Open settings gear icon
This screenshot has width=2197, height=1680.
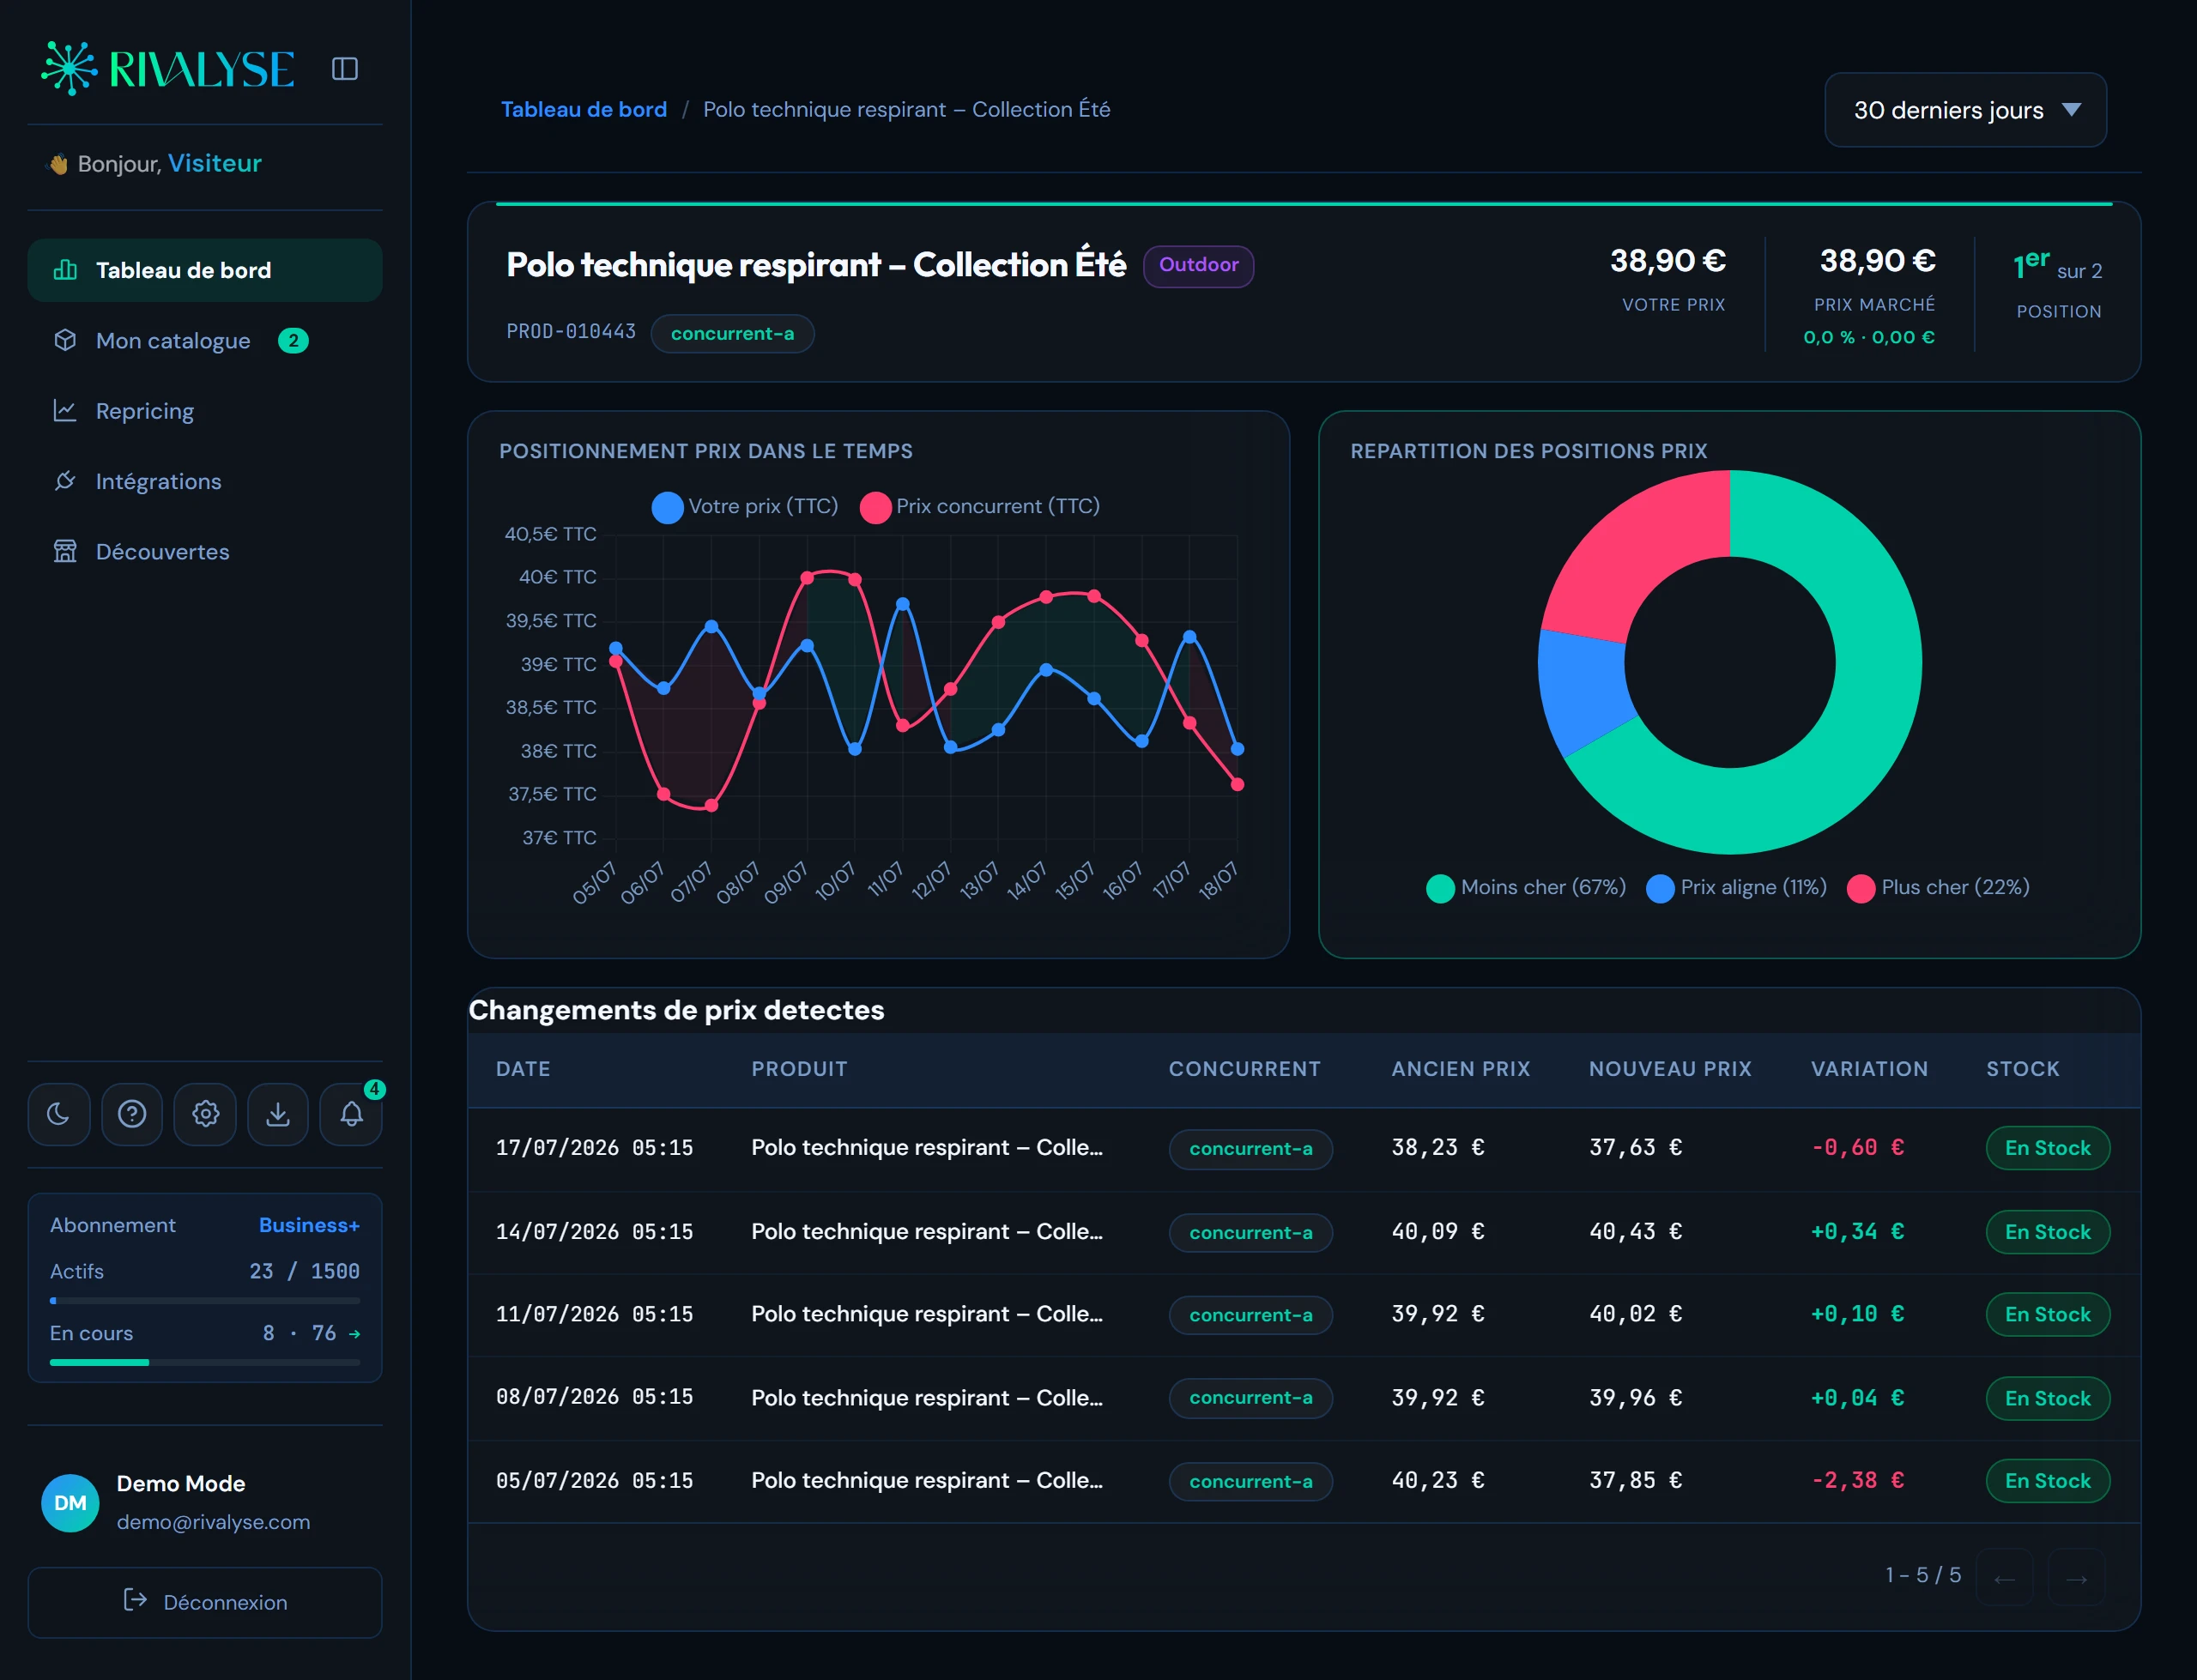[205, 1113]
